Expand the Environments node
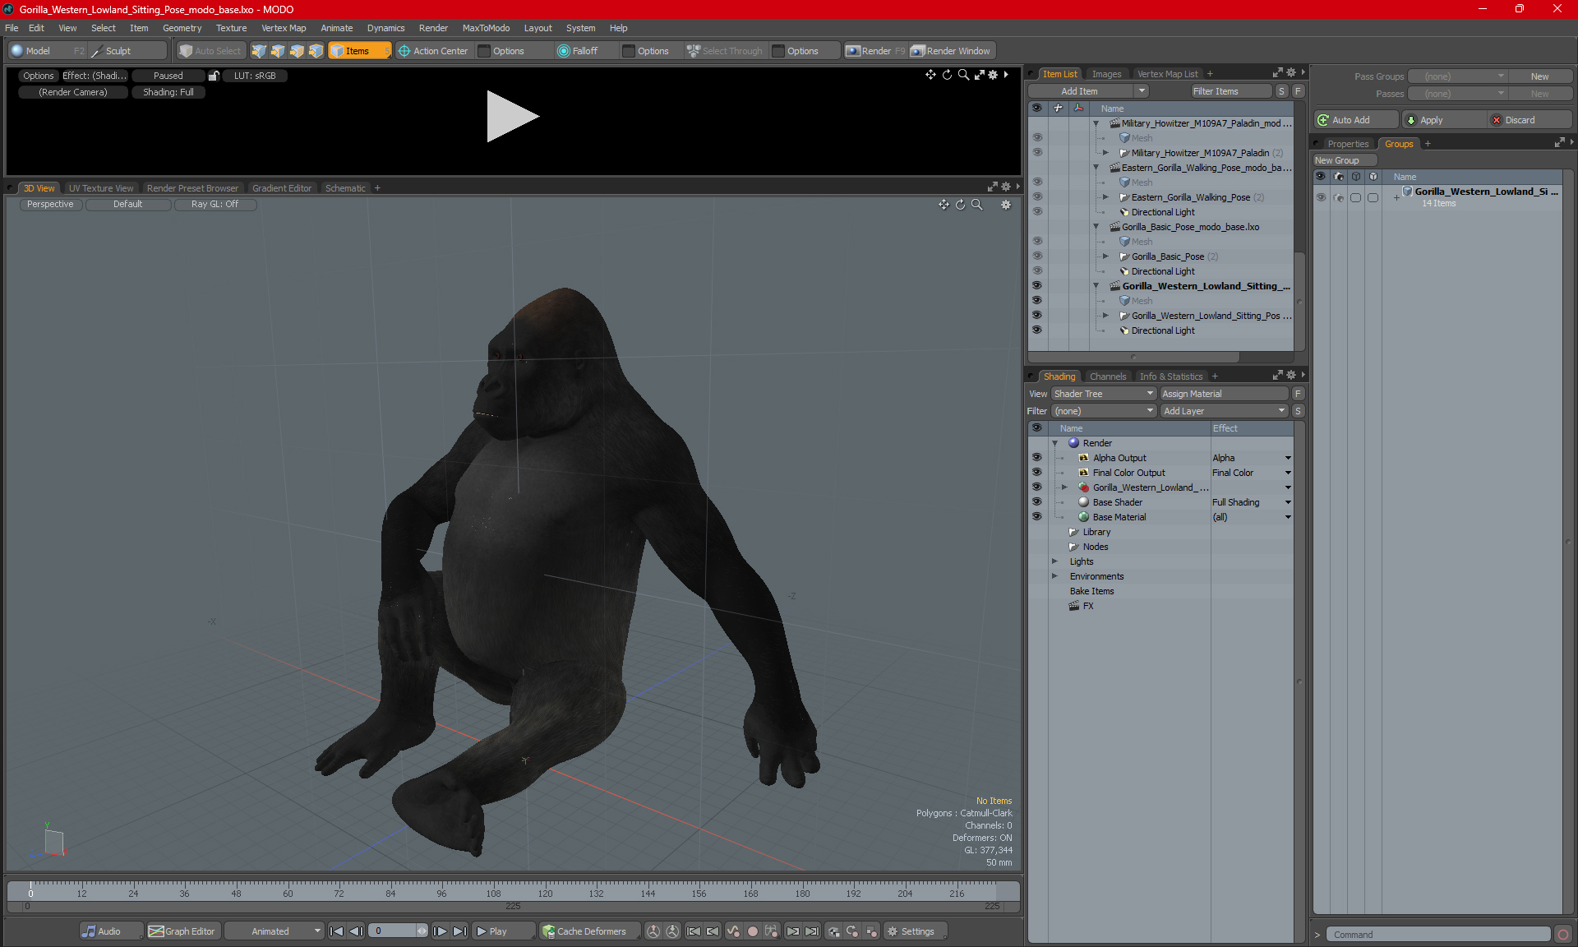This screenshot has height=947, width=1578. pos(1054,576)
